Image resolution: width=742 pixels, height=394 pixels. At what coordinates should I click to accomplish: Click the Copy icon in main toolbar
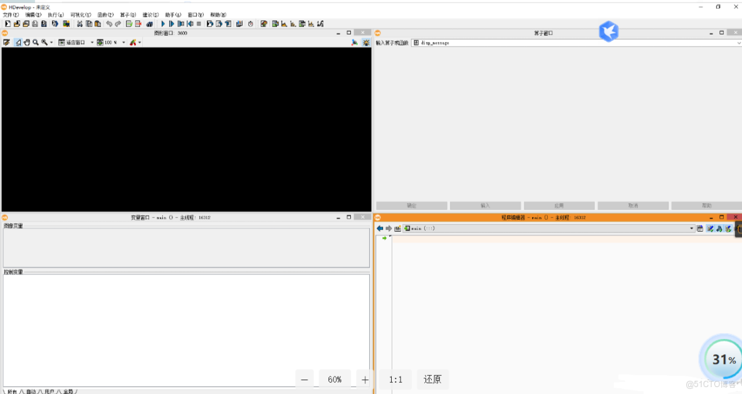88,24
